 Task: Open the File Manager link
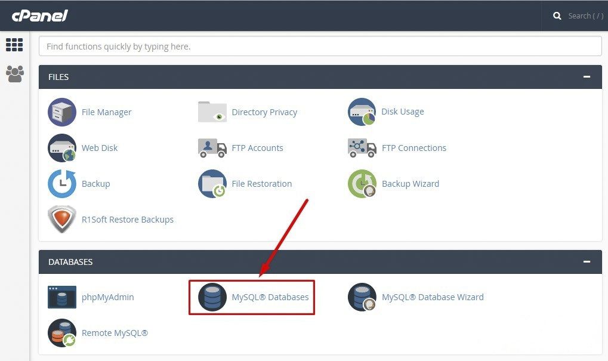(x=107, y=112)
